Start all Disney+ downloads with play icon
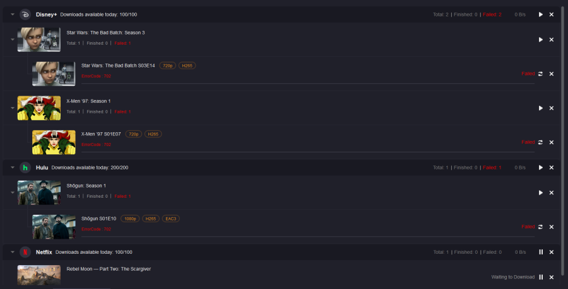Viewport: 568px width, 289px height. pos(541,14)
